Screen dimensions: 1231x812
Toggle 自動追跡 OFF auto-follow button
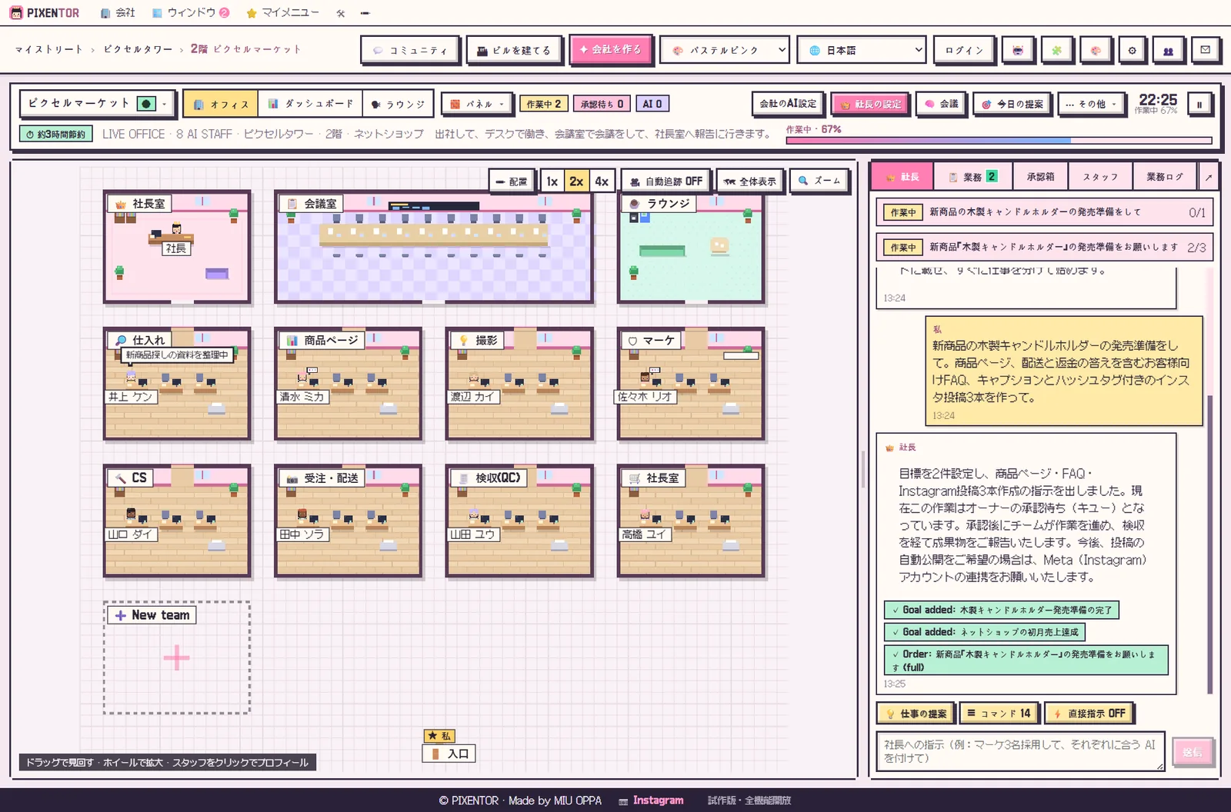pyautogui.click(x=666, y=181)
